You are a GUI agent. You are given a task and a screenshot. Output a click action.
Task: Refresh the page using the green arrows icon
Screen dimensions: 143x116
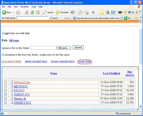[x=32, y=12]
